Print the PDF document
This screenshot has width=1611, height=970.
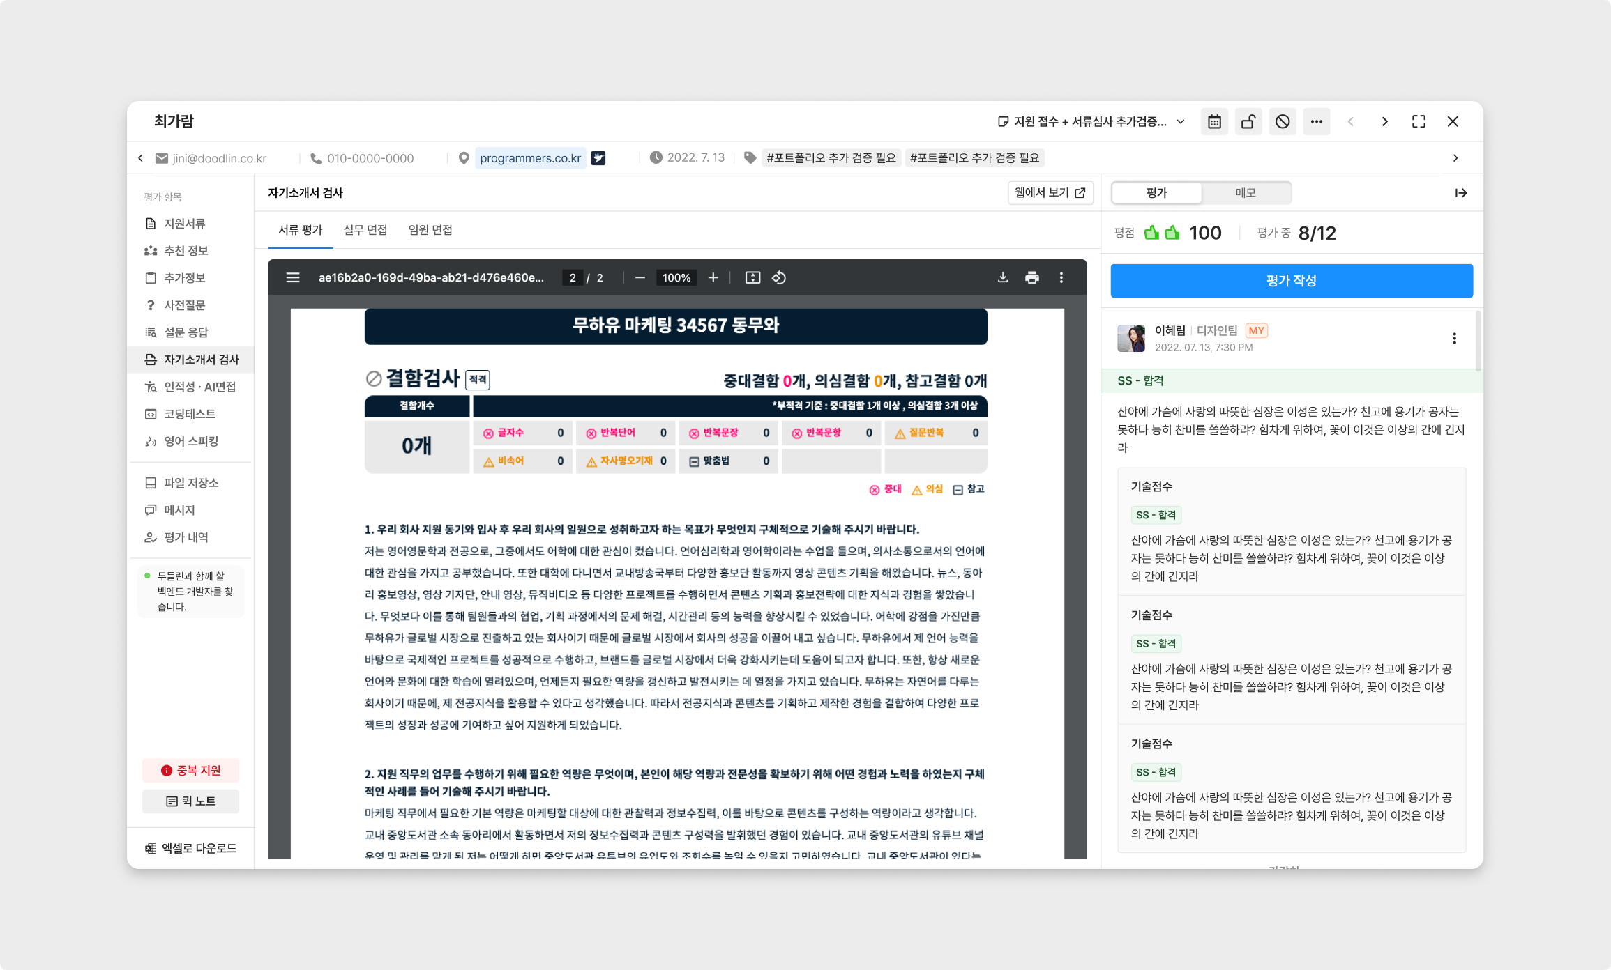point(1031,277)
